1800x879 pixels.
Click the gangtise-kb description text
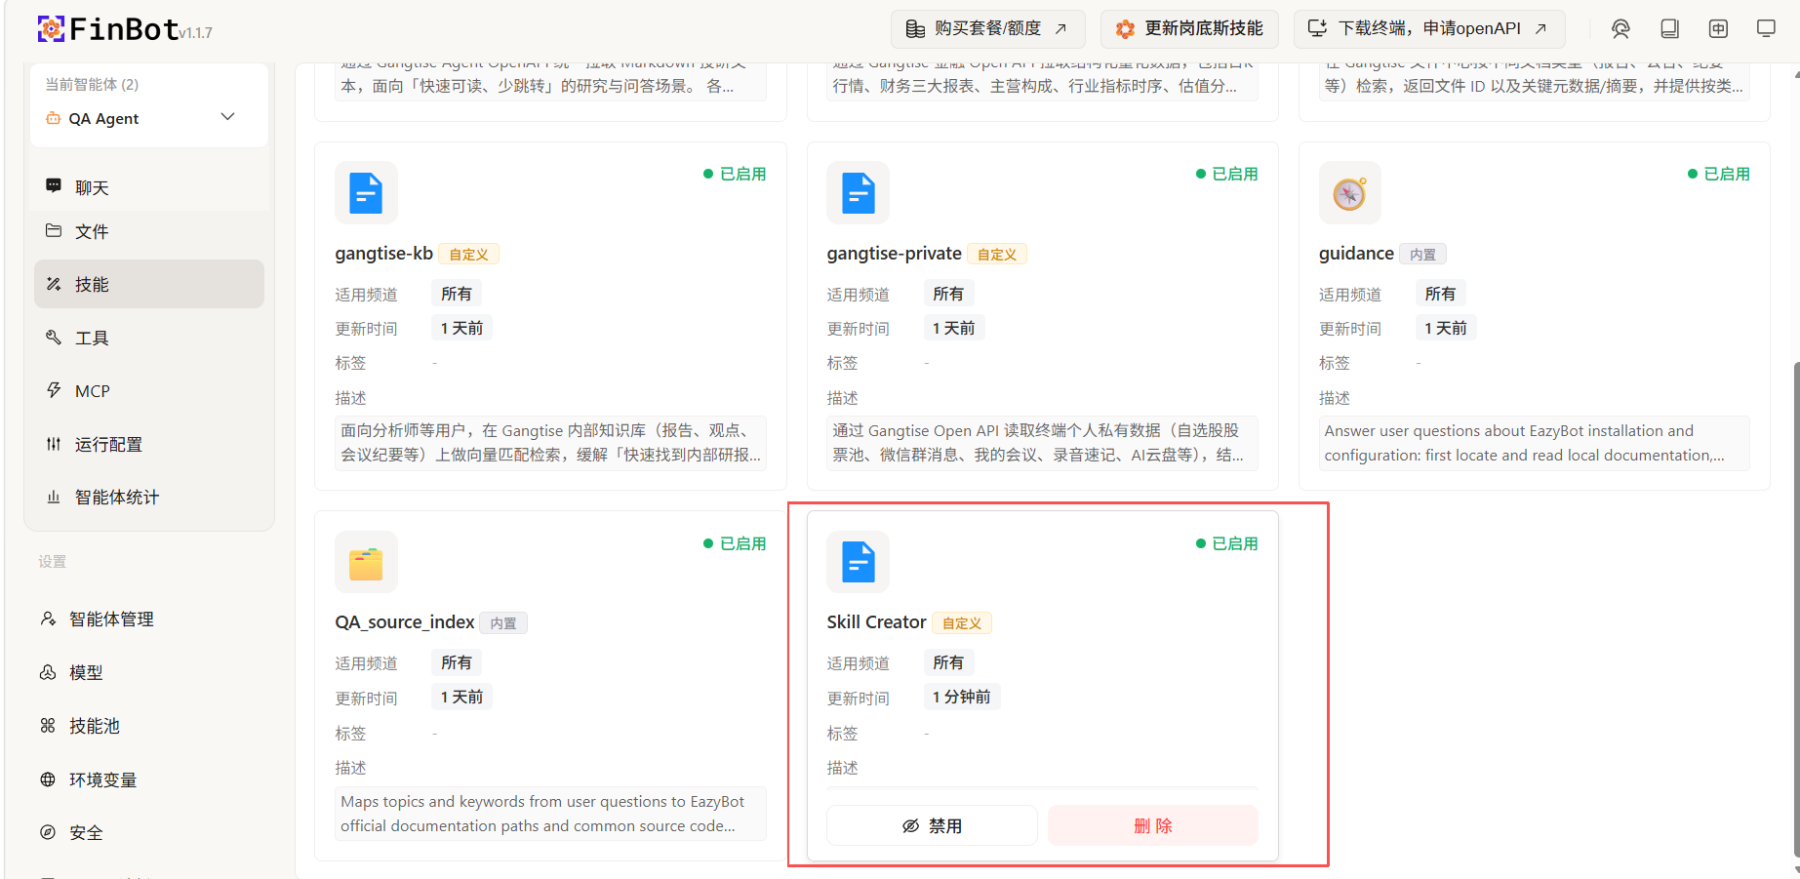550,443
